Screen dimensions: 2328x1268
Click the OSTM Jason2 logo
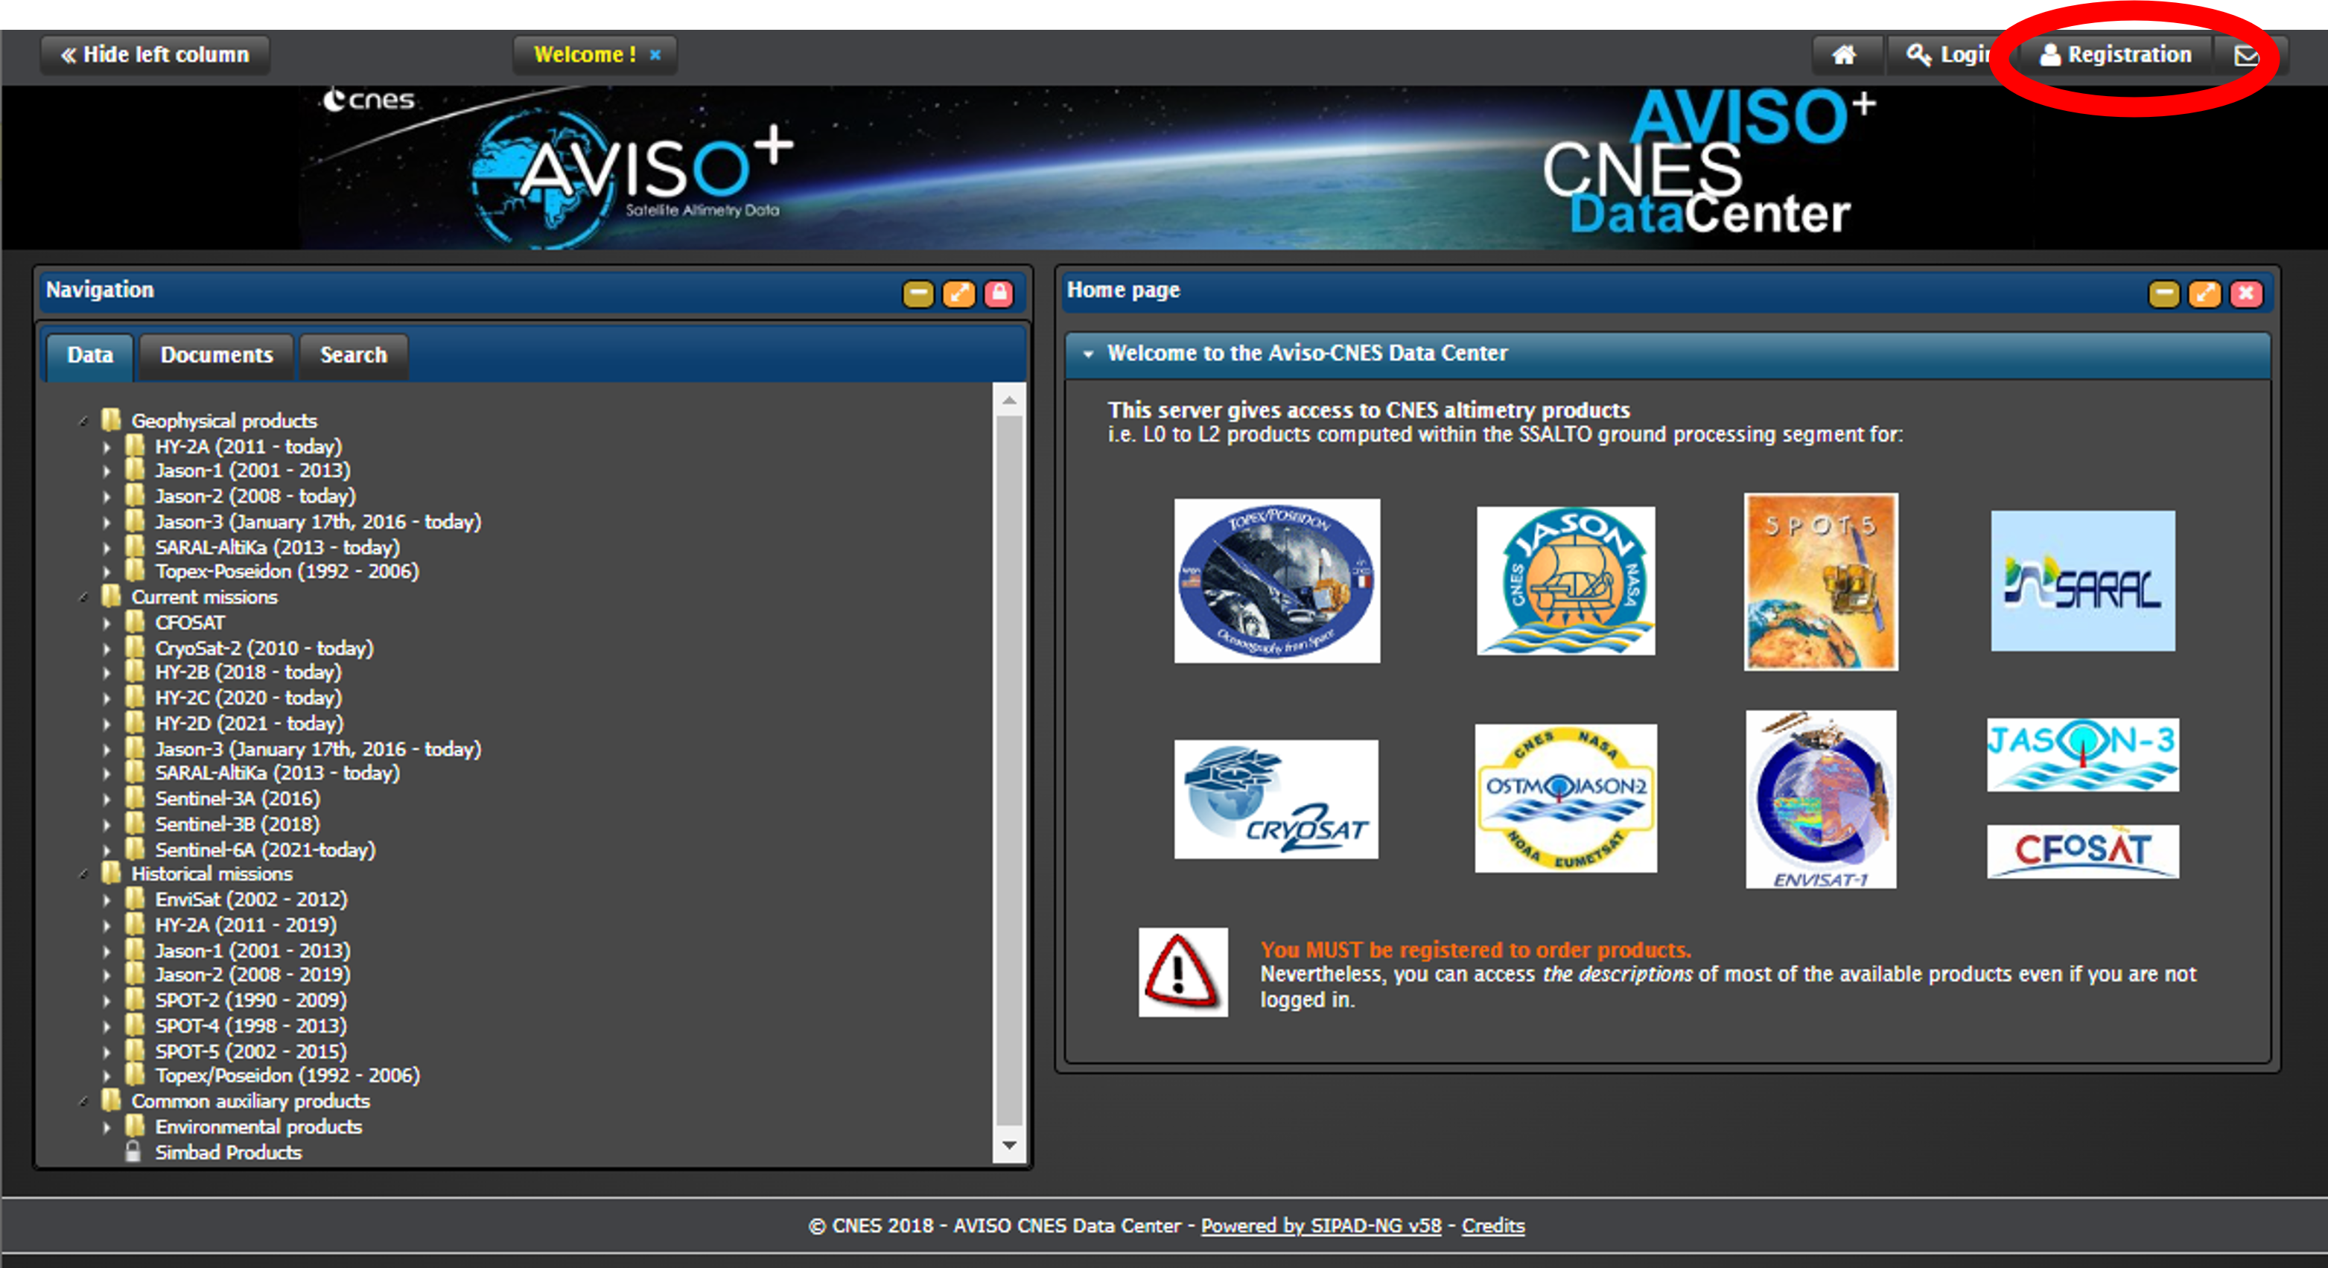coord(1566,799)
